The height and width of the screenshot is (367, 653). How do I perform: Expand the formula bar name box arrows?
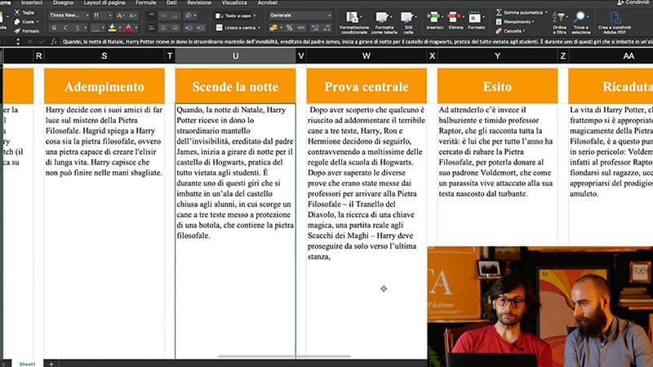(17, 42)
